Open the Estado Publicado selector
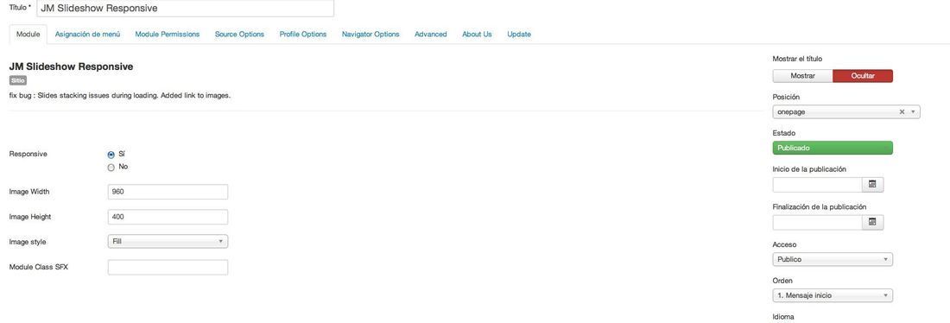 point(833,148)
